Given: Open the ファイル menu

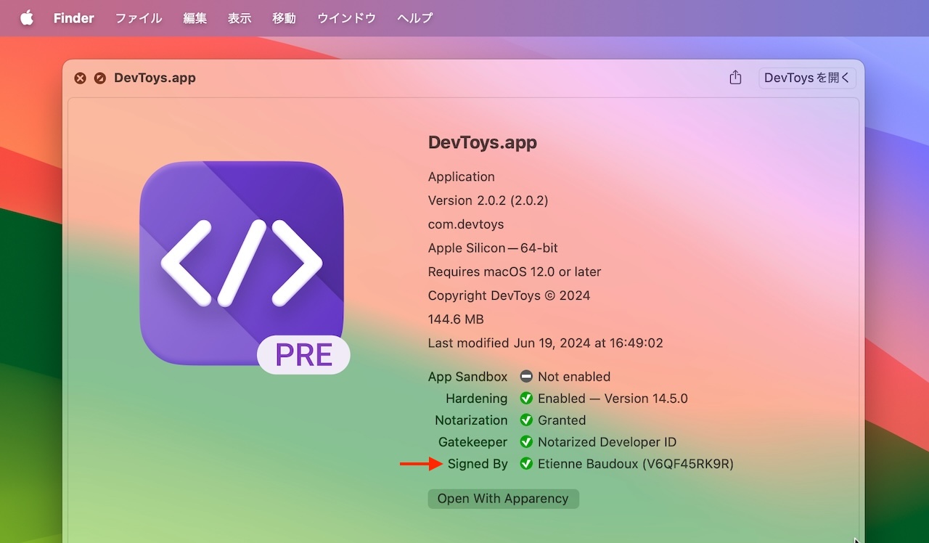Looking at the screenshot, I should (x=139, y=18).
